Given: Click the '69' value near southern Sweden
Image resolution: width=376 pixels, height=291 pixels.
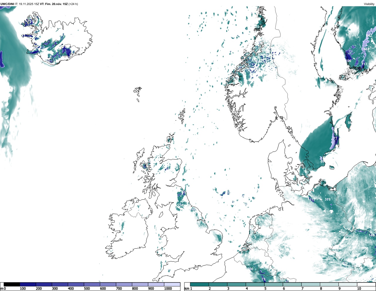Looking at the screenshot, I should pyautogui.click(x=322, y=162).
